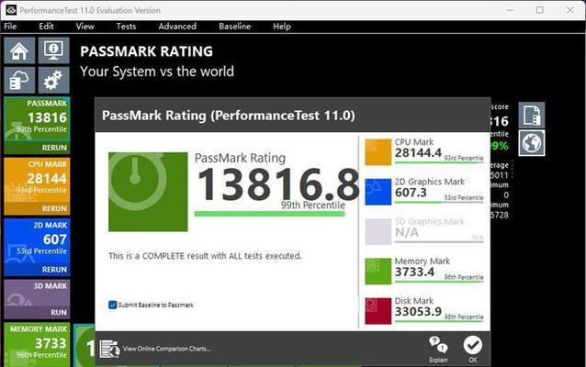Select the grayed 3D Graphics Mark icon
This screenshot has width=586, height=367.
[378, 231]
